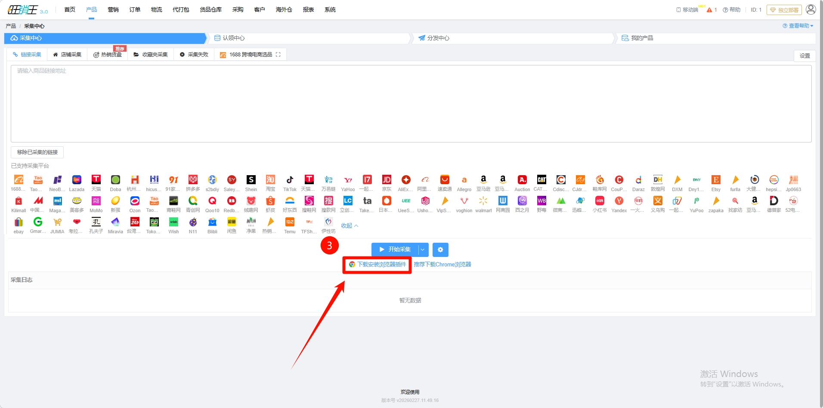This screenshot has height=408, width=823.
Task: Click the product link address input field
Action: click(411, 103)
